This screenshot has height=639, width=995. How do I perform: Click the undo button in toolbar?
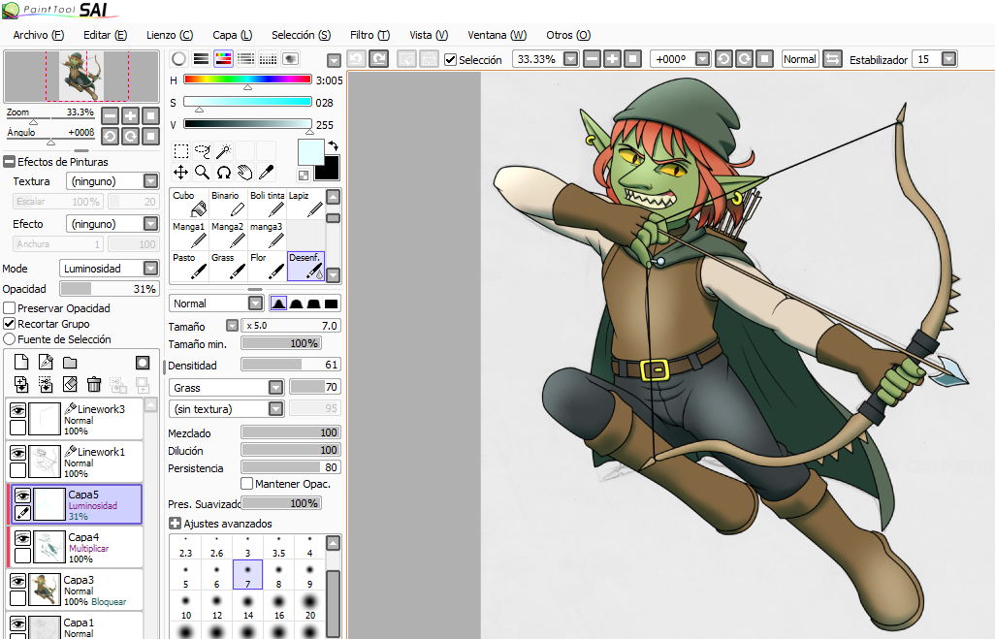(357, 59)
